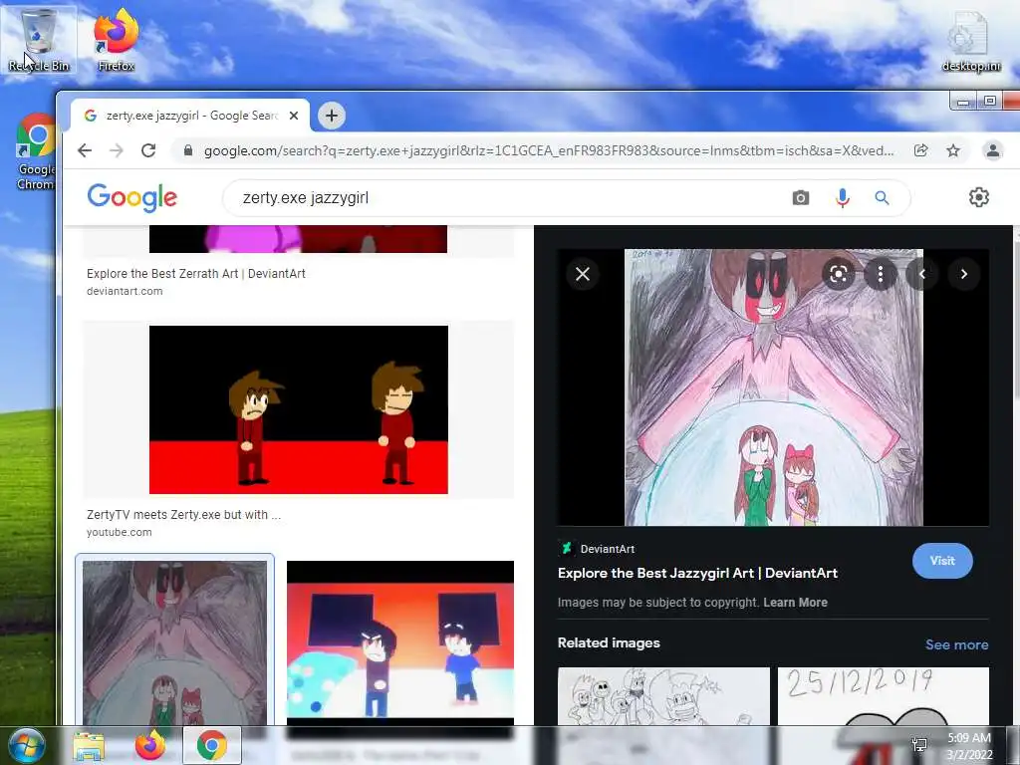Image resolution: width=1020 pixels, height=765 pixels.
Task: Click the blue magnifier search button
Action: [x=882, y=198]
